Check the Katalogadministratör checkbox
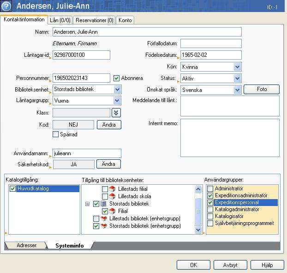This screenshot has height=273, width=287. coord(210,209)
